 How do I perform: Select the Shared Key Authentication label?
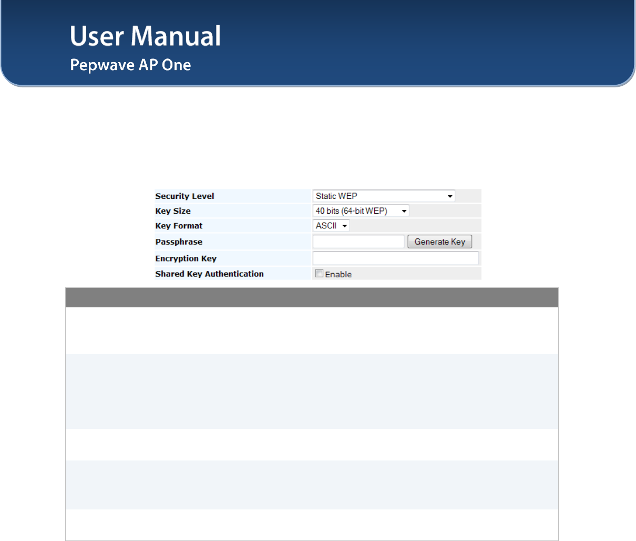pyautogui.click(x=209, y=274)
